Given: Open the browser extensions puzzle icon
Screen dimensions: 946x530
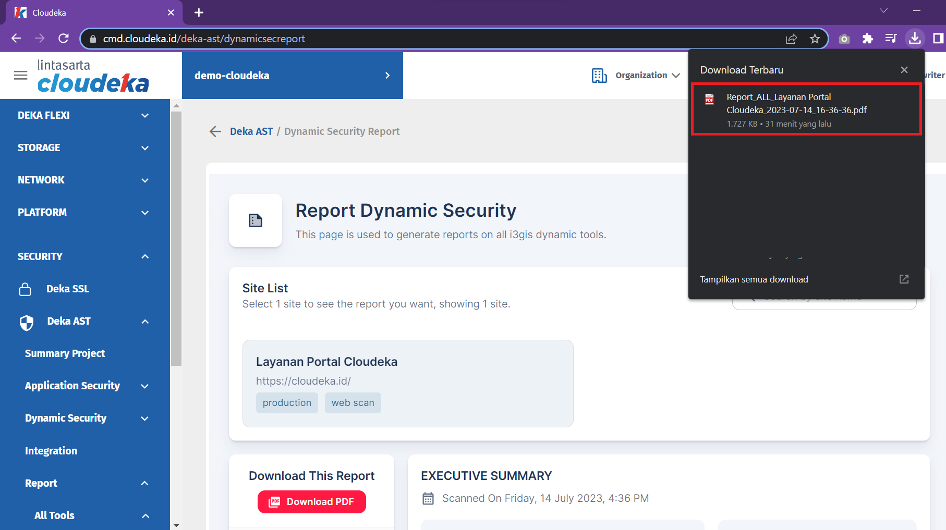Looking at the screenshot, I should pos(868,39).
